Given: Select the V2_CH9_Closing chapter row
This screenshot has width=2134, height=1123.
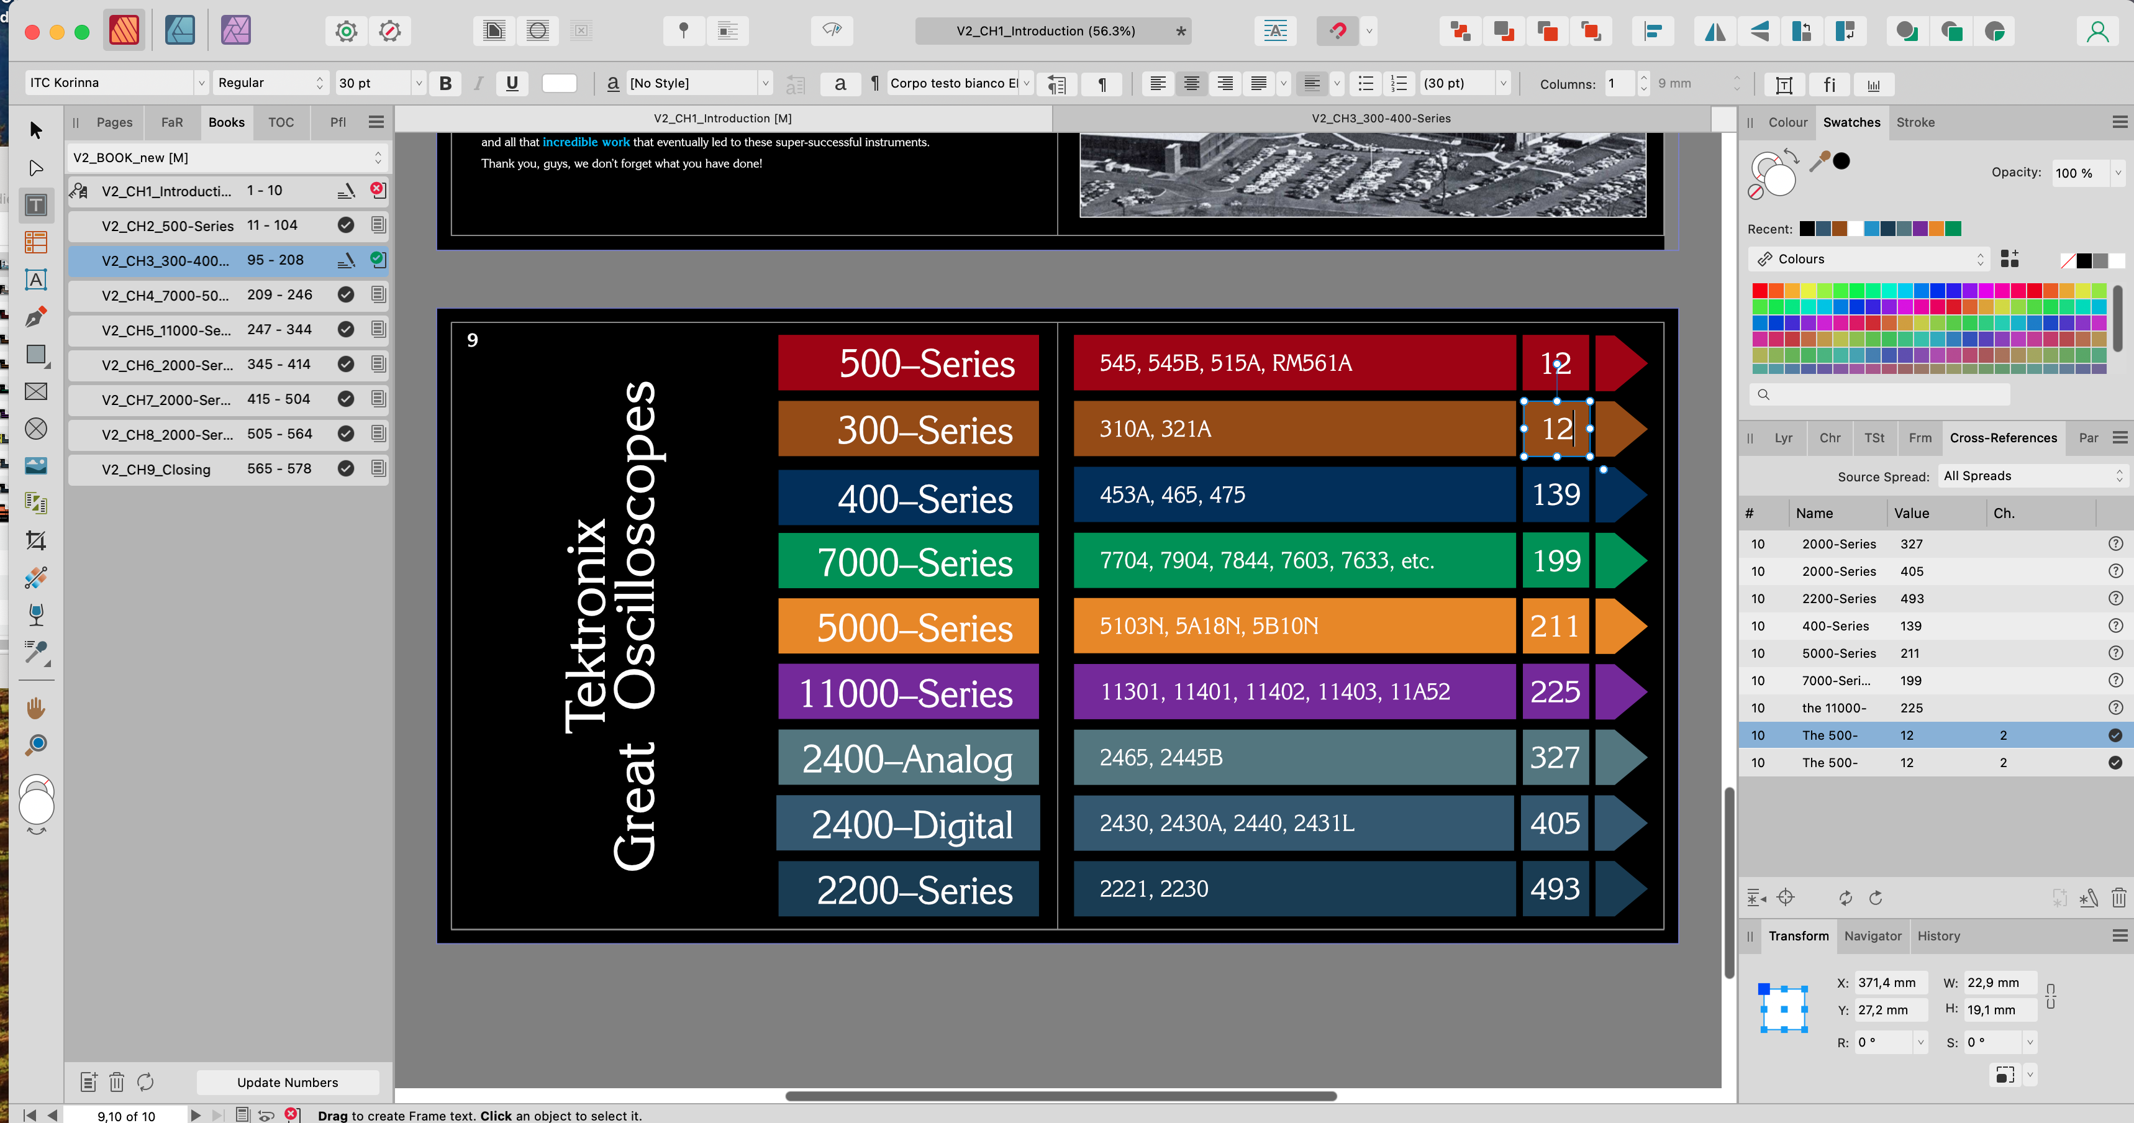Looking at the screenshot, I should point(228,469).
